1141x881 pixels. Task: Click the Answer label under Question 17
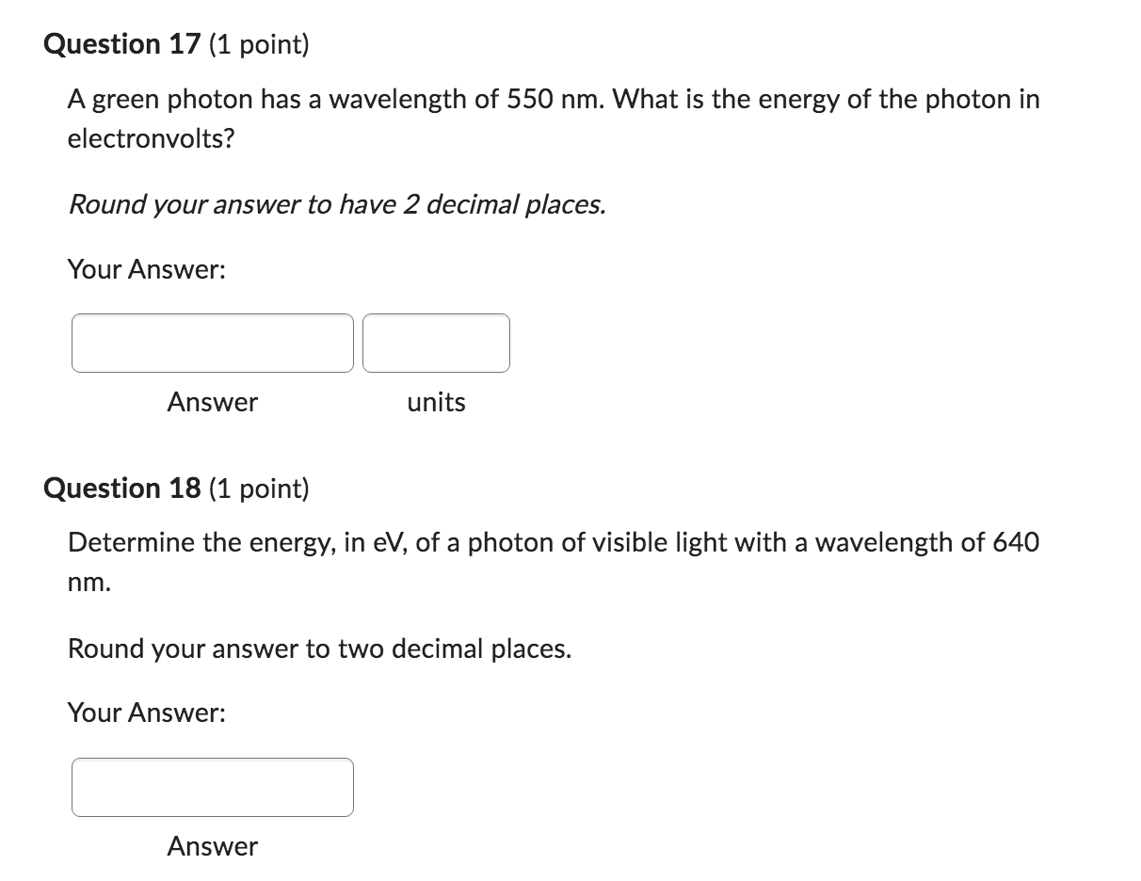212,402
